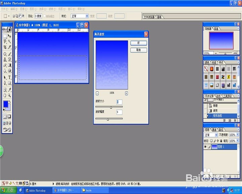
Task: Select the History Brush tool
Action: pyautogui.click(x=9, y=59)
